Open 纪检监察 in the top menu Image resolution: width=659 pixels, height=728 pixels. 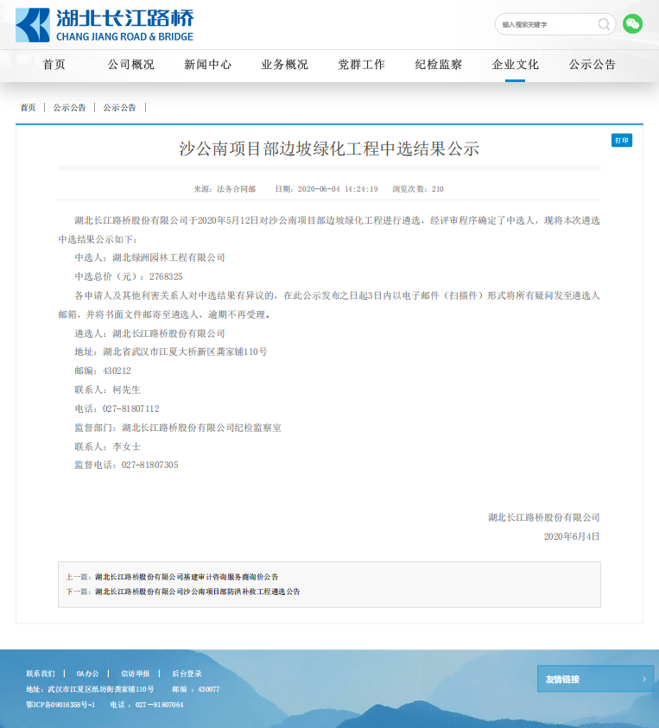pos(439,65)
